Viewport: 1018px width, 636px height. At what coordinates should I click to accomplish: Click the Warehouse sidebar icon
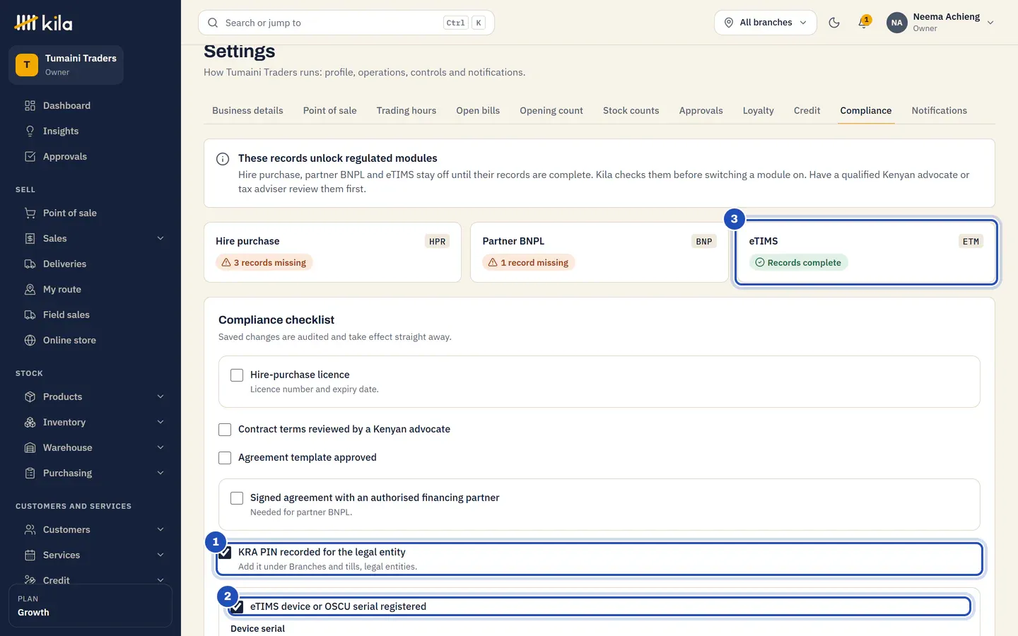(30, 448)
